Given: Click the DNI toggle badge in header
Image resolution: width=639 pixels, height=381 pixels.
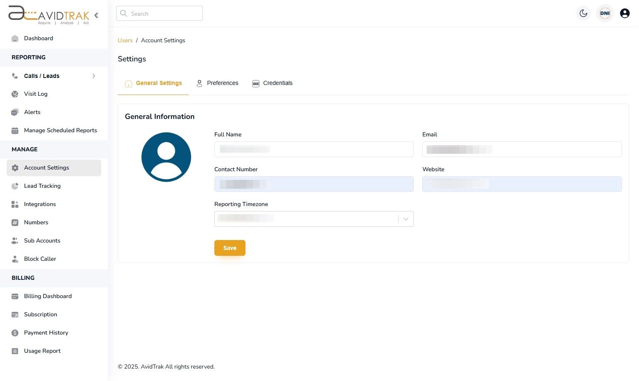Looking at the screenshot, I should pyautogui.click(x=605, y=13).
